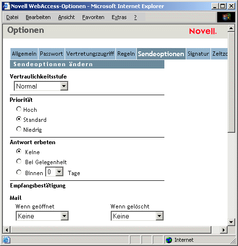This screenshot has height=246, width=238.
Task: Click the Mail heading
Action: point(16,198)
